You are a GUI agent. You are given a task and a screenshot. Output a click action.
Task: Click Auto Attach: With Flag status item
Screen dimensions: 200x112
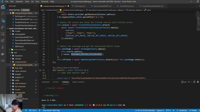(51, 110)
